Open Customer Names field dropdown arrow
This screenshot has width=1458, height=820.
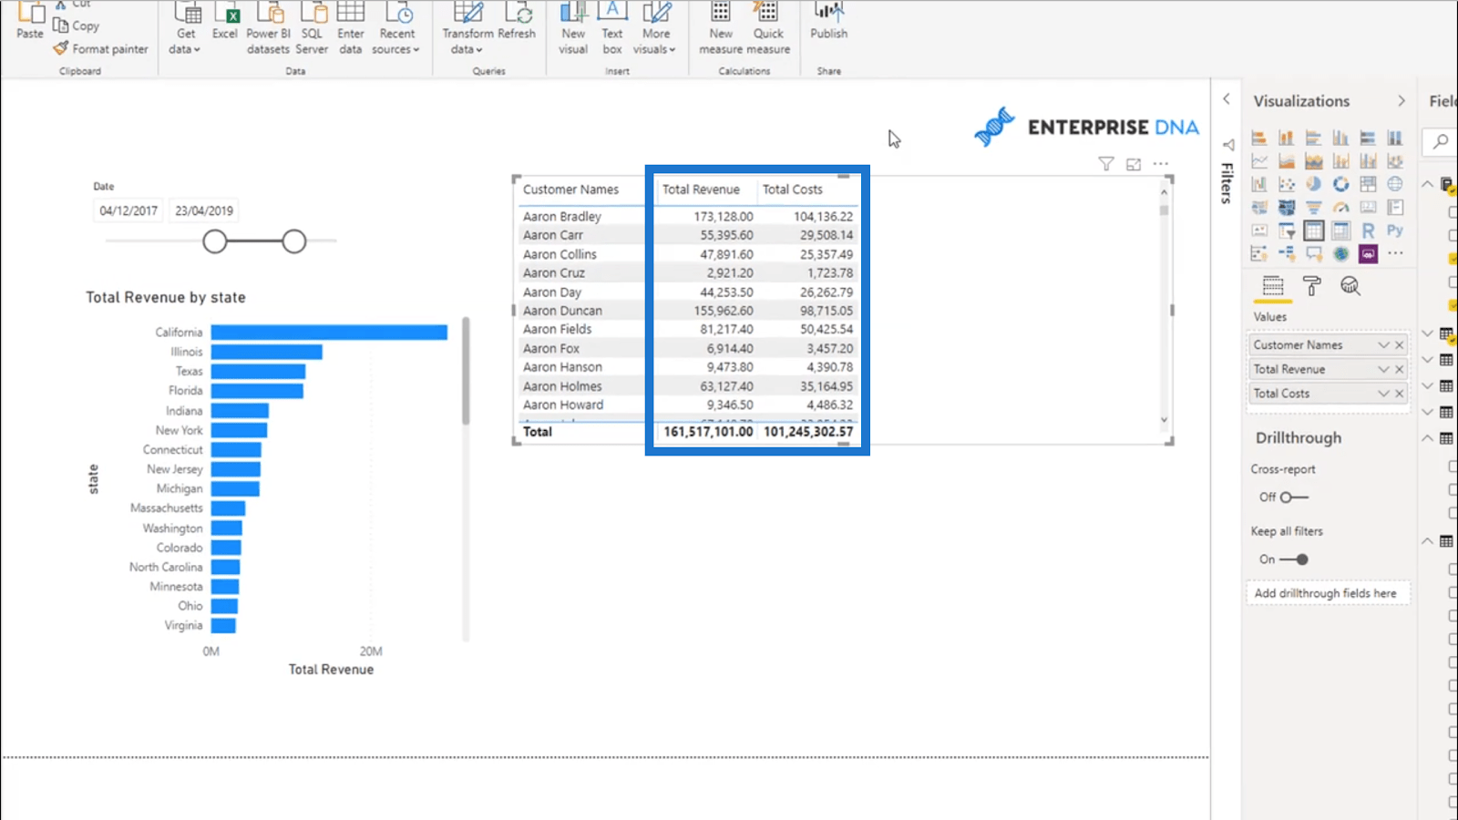[x=1383, y=345]
